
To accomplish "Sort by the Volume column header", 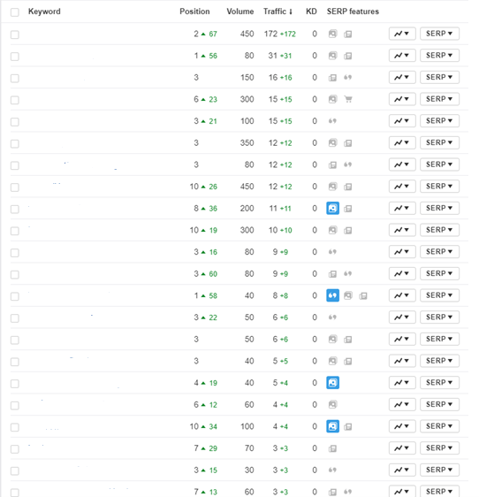I will pyautogui.click(x=240, y=11).
